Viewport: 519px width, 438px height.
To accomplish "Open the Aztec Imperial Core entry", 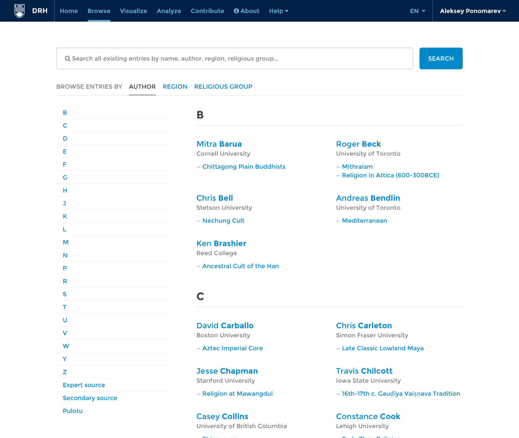I will coord(232,348).
